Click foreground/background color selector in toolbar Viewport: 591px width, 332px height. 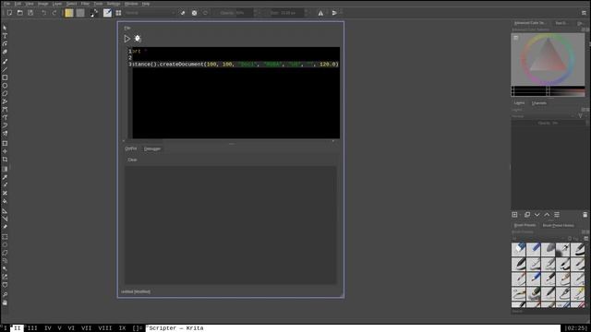[x=94, y=13]
